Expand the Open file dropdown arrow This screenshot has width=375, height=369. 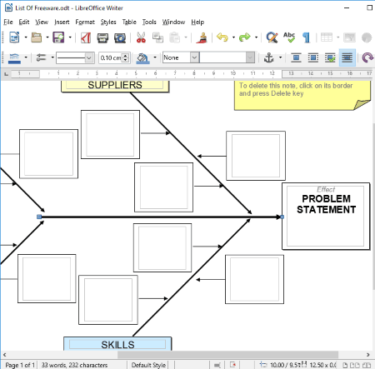[47, 37]
